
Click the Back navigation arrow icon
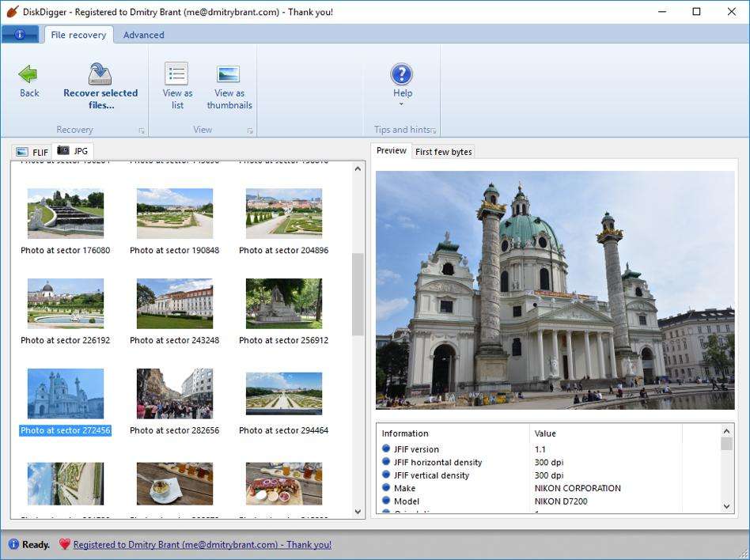point(28,76)
